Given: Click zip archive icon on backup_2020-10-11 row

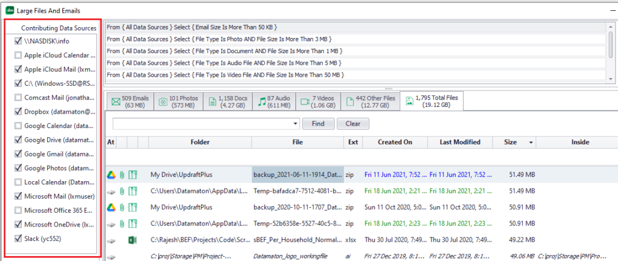Looking at the screenshot, I should (x=133, y=207).
